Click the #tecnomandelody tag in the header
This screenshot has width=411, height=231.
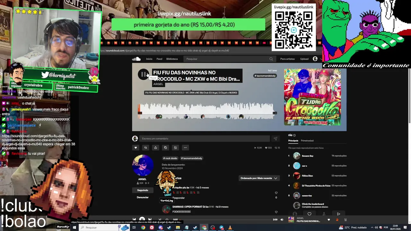(265, 76)
